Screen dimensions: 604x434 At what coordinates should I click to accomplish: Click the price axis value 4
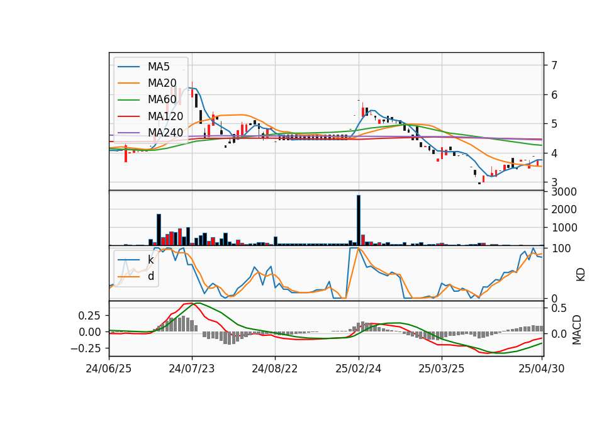coord(554,153)
